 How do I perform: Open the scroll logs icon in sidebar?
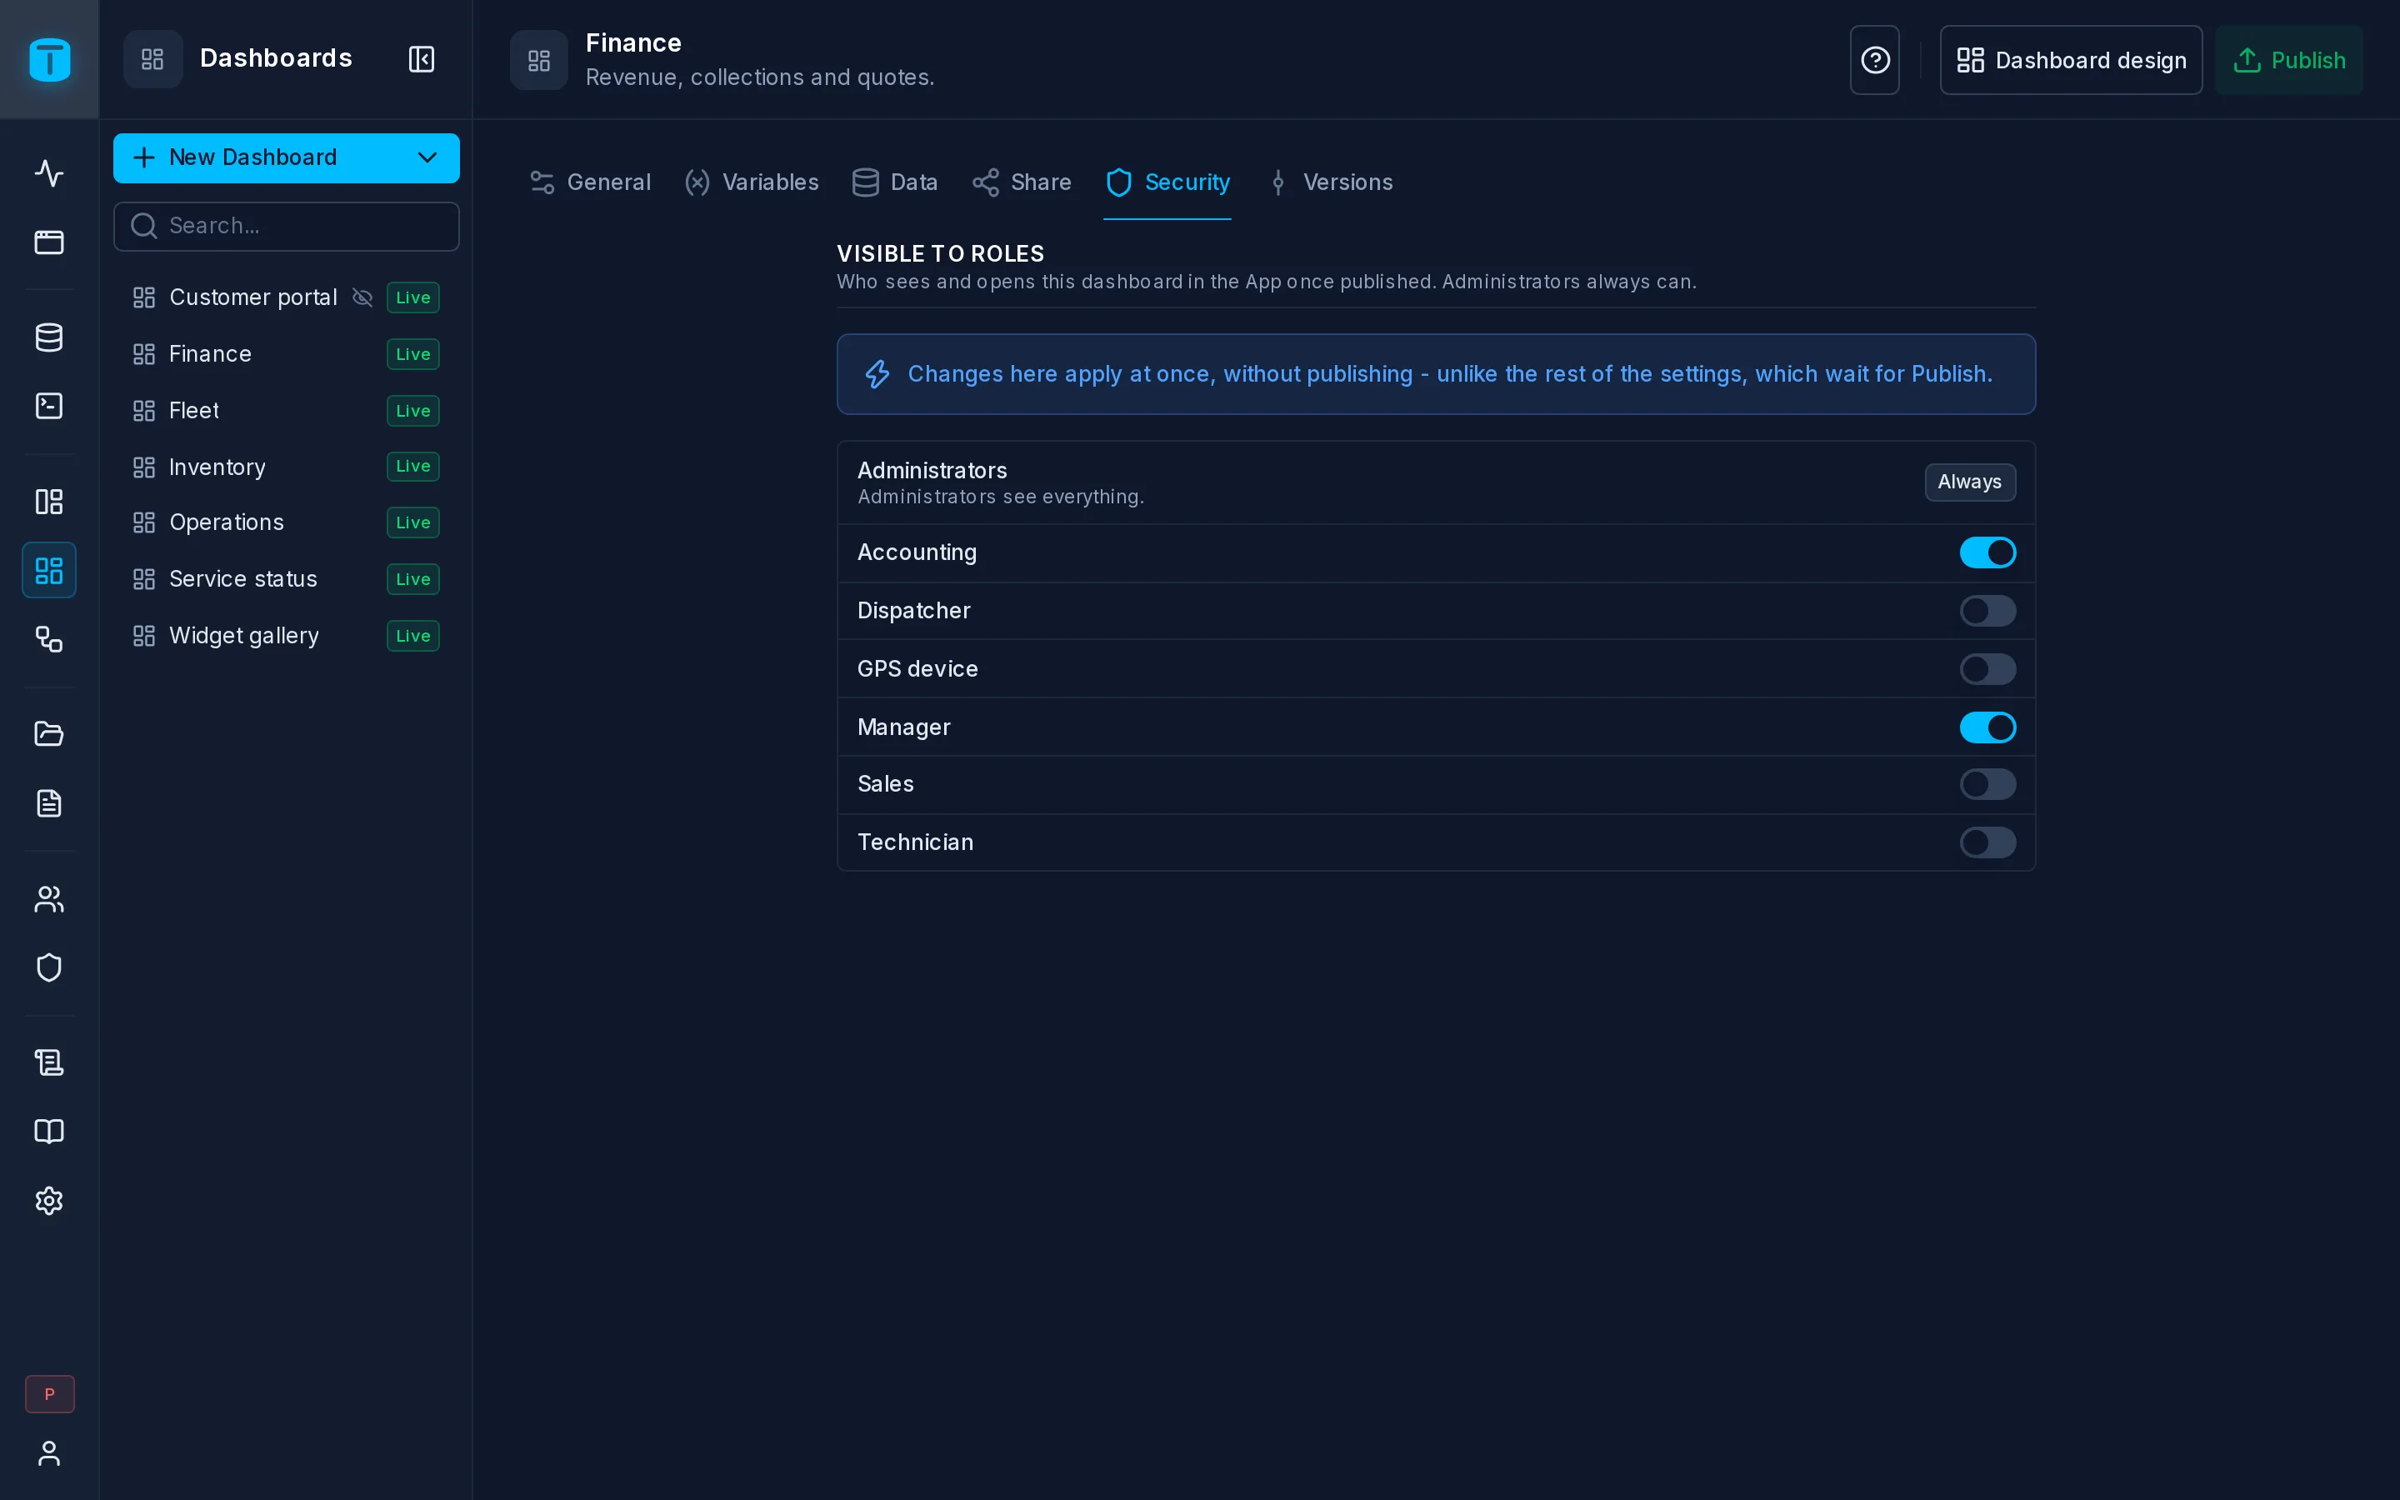[x=48, y=1062]
